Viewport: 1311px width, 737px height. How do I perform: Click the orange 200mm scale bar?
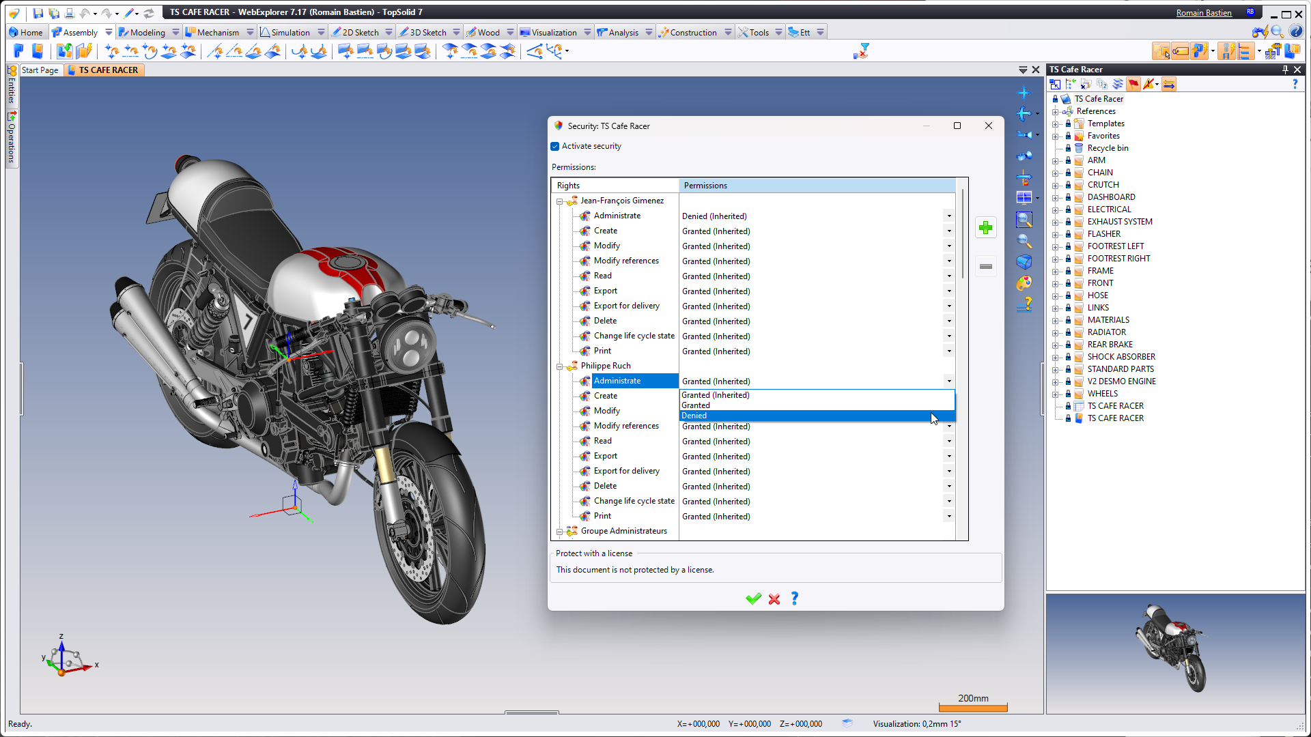coord(973,708)
